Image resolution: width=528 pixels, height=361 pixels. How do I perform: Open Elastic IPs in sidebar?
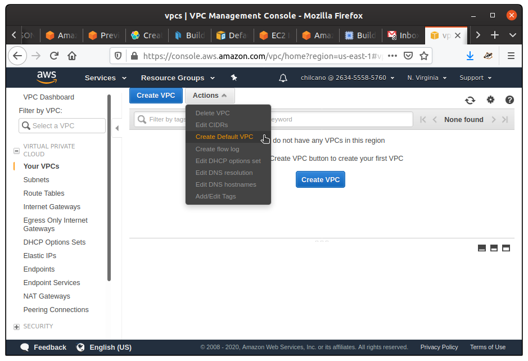40,256
